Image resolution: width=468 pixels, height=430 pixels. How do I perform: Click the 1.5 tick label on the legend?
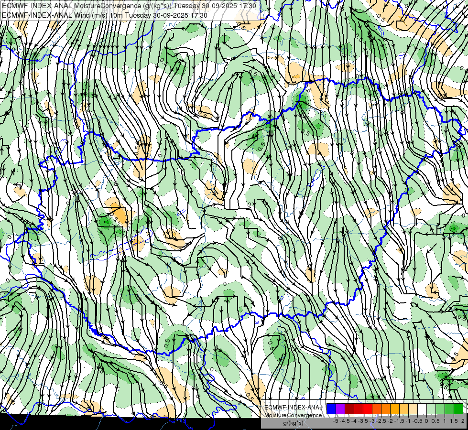454,421
